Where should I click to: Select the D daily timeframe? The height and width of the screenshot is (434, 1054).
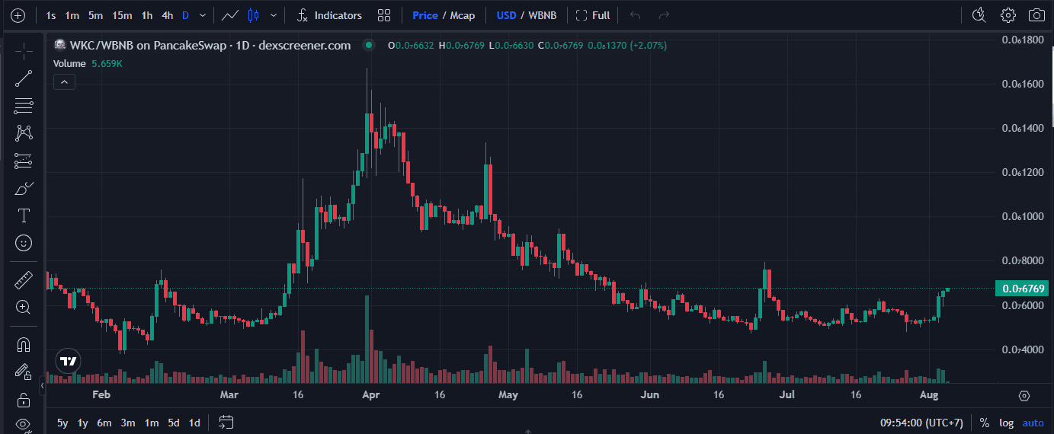tap(185, 15)
